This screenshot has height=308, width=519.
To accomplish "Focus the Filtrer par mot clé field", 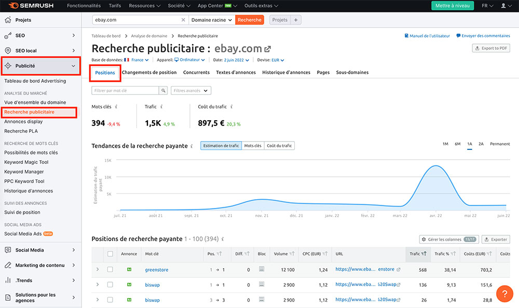I will click(x=125, y=90).
